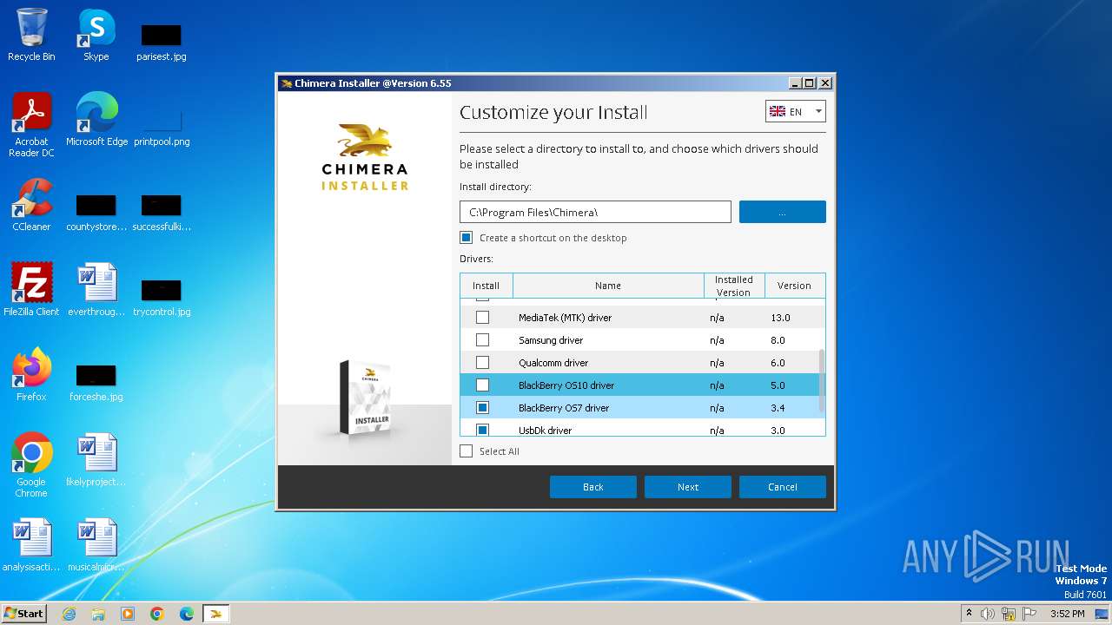Screen dimensions: 1112x625
Task: Select trycontrol.jpg desktop file
Action: [x=161, y=297]
